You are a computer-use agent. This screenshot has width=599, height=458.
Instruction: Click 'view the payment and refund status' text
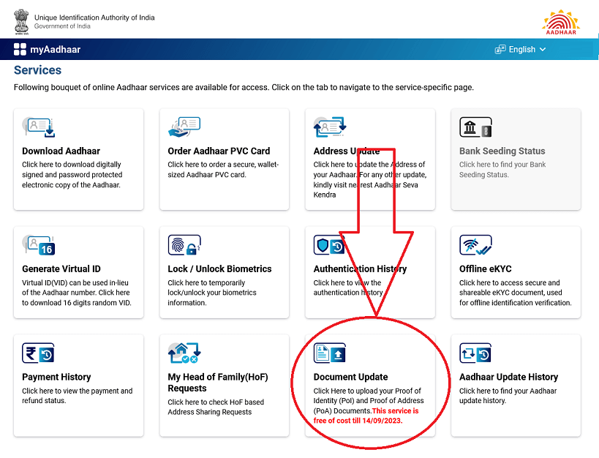click(78, 396)
